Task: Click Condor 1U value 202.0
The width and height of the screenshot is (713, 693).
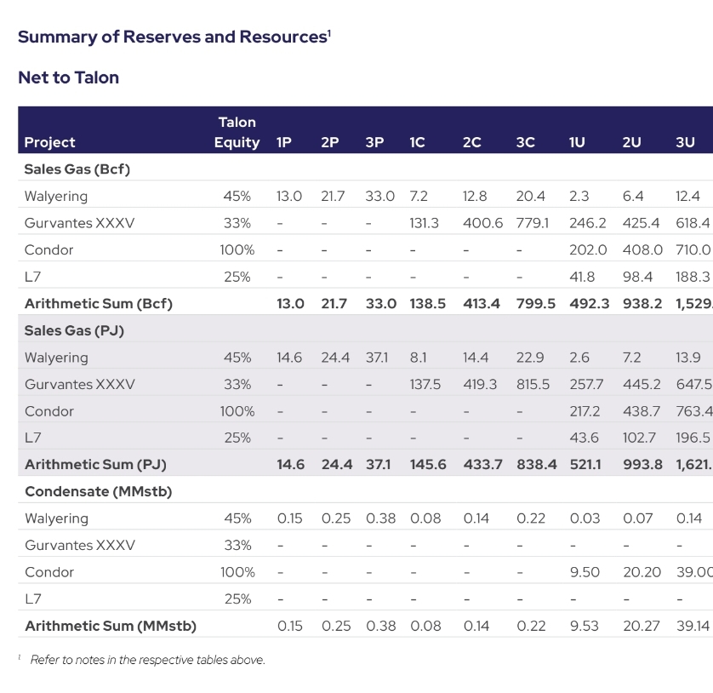Action: [x=588, y=249]
